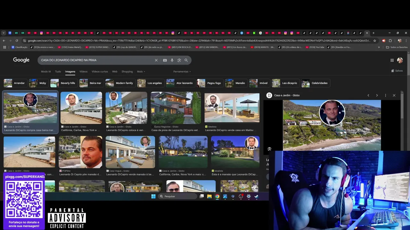The width and height of the screenshot is (410, 230).
Task: Bookmark this page with star icon
Action: [375, 41]
